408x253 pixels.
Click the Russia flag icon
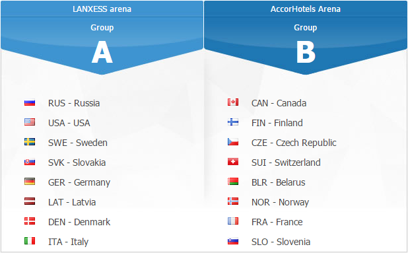point(30,102)
